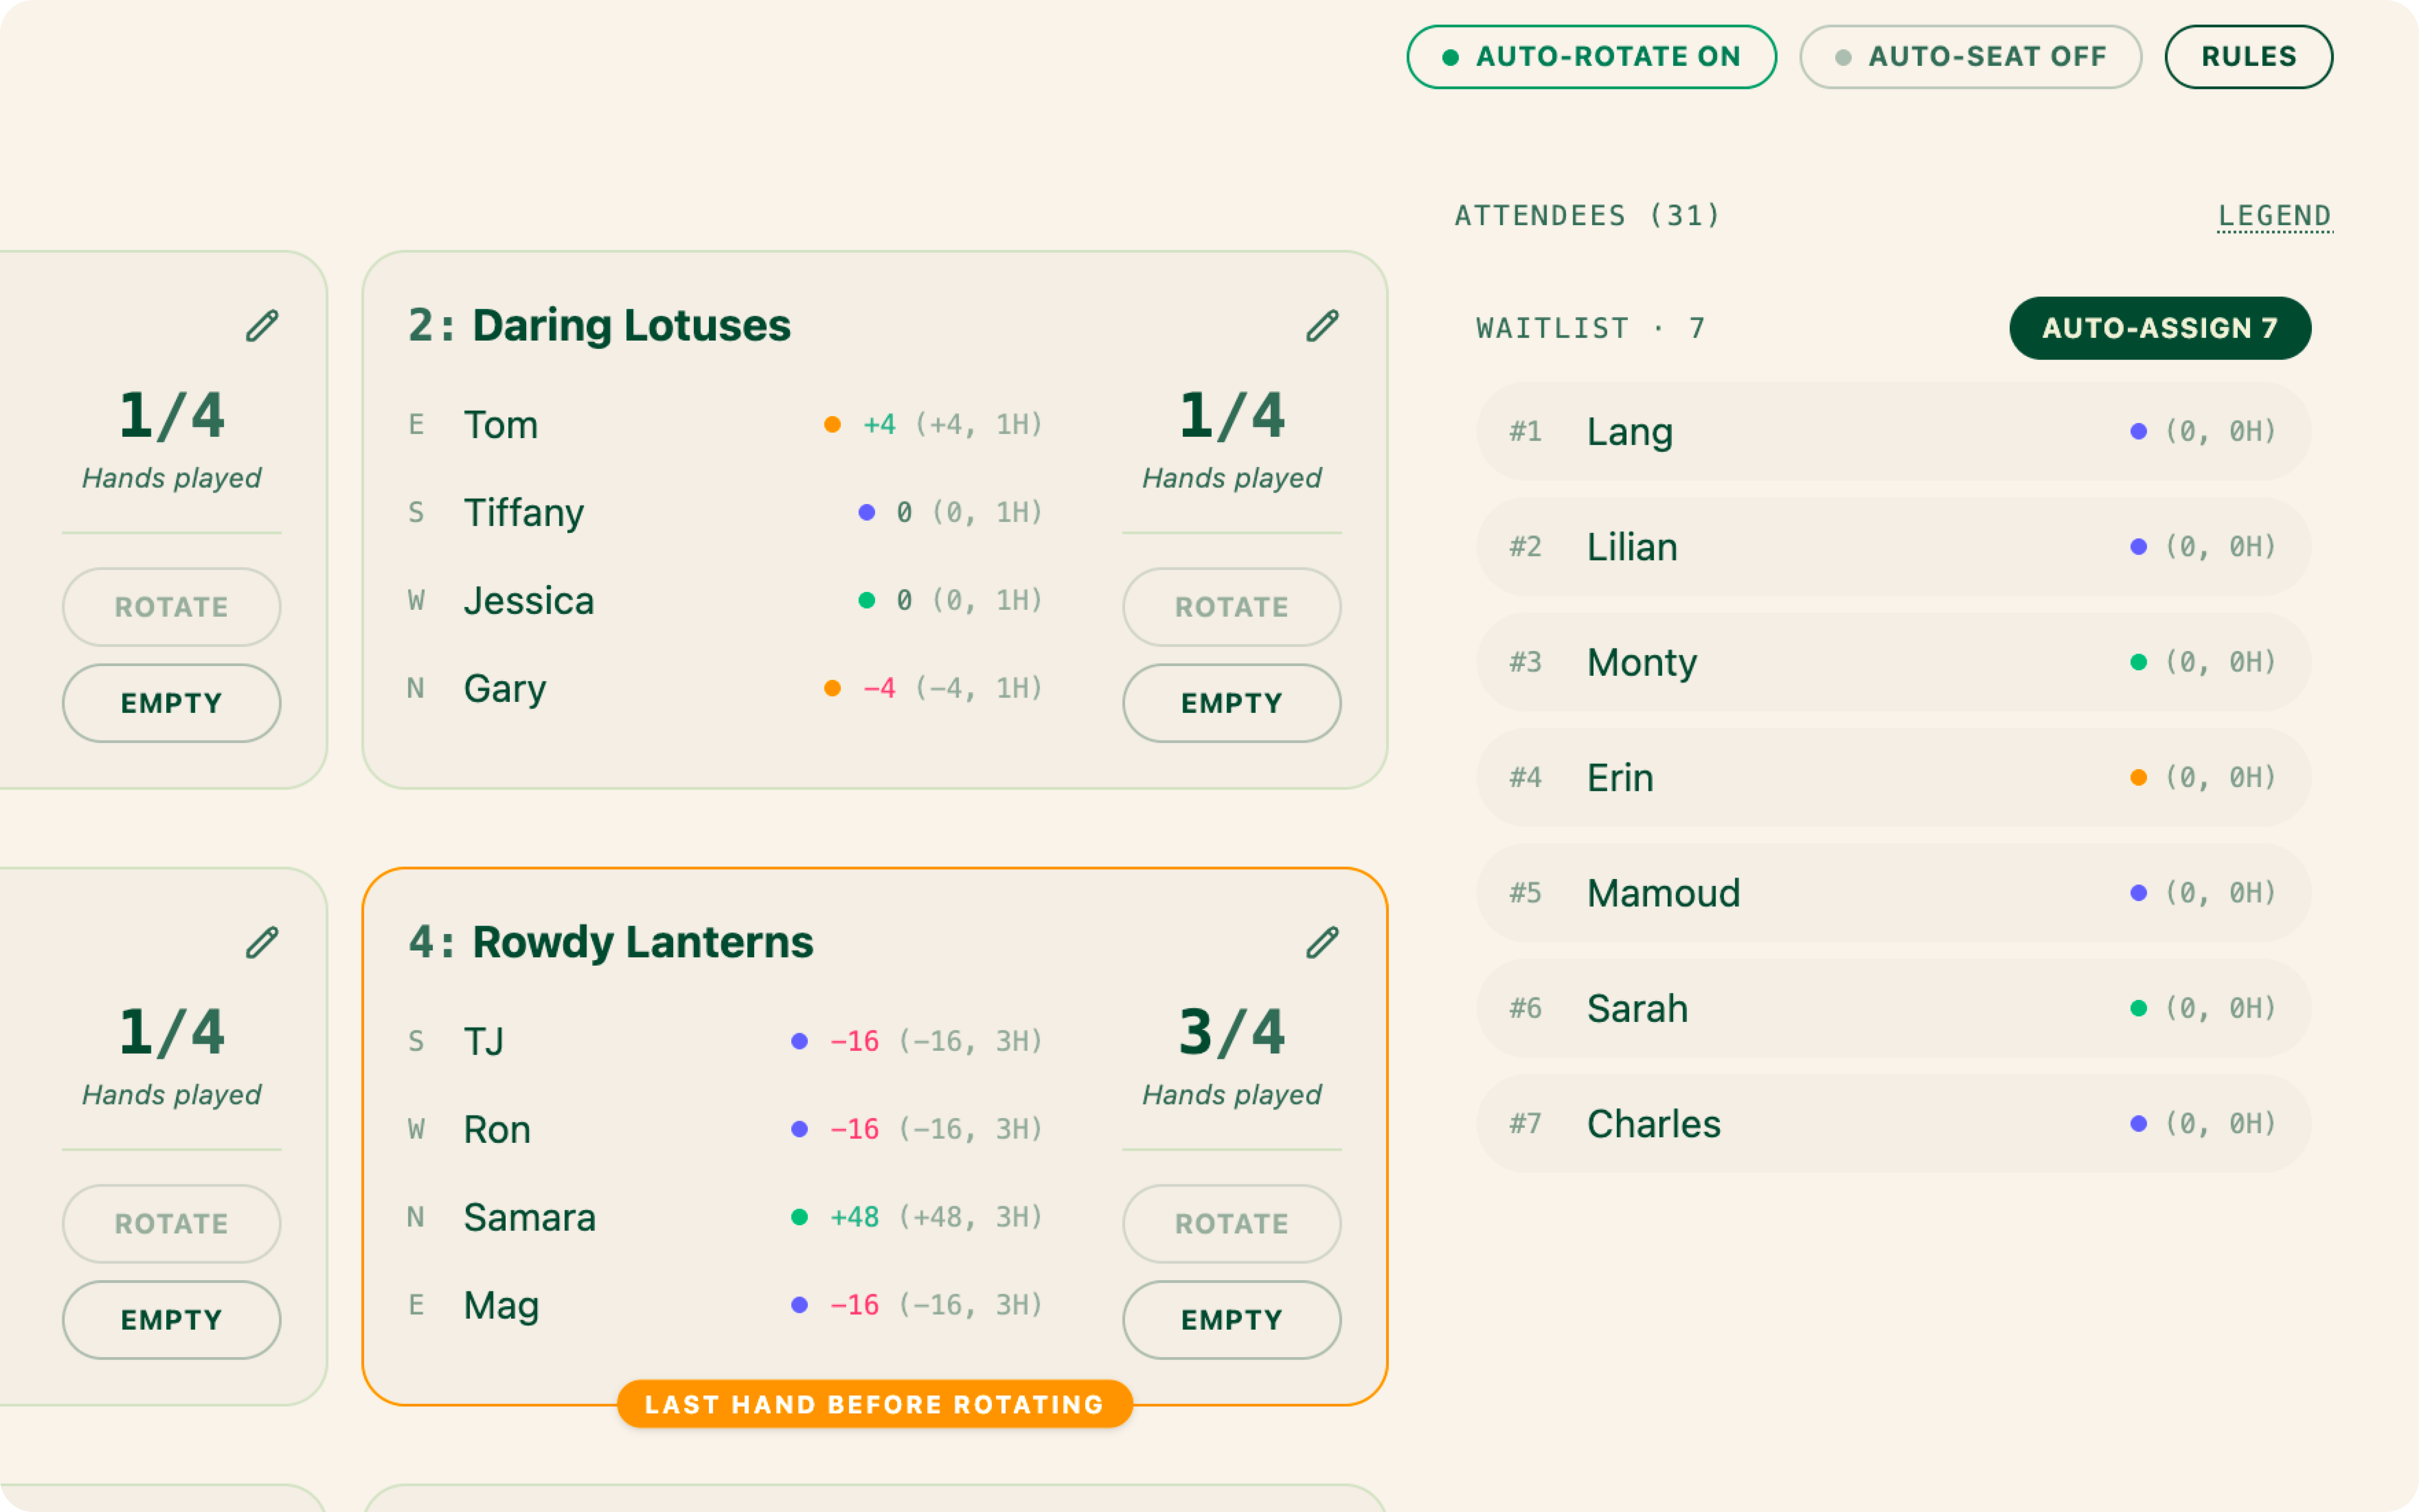The height and width of the screenshot is (1512, 2419).
Task: Click the "4: Rowdy Lanterns" table title
Action: [x=611, y=943]
